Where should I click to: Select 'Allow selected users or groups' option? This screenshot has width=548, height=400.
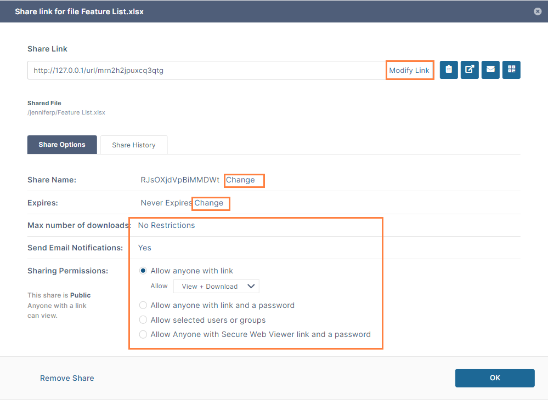coord(144,320)
